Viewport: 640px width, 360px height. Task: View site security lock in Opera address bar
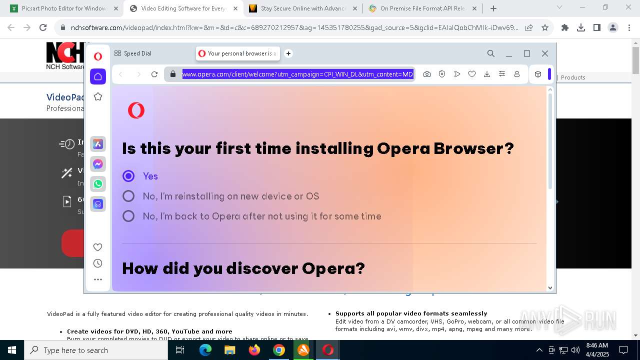173,74
